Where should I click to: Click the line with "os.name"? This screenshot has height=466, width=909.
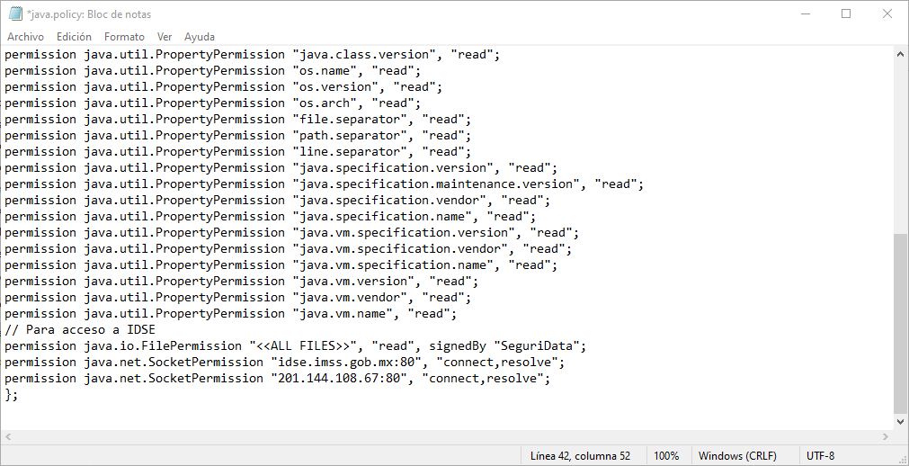point(213,71)
